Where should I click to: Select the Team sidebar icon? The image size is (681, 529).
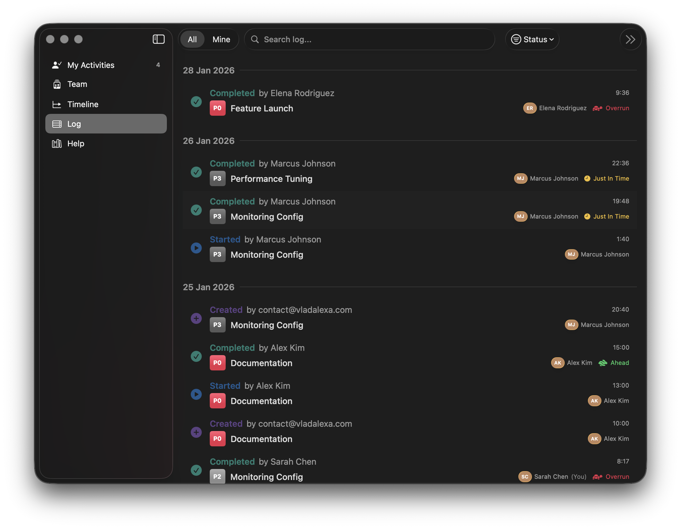click(57, 84)
